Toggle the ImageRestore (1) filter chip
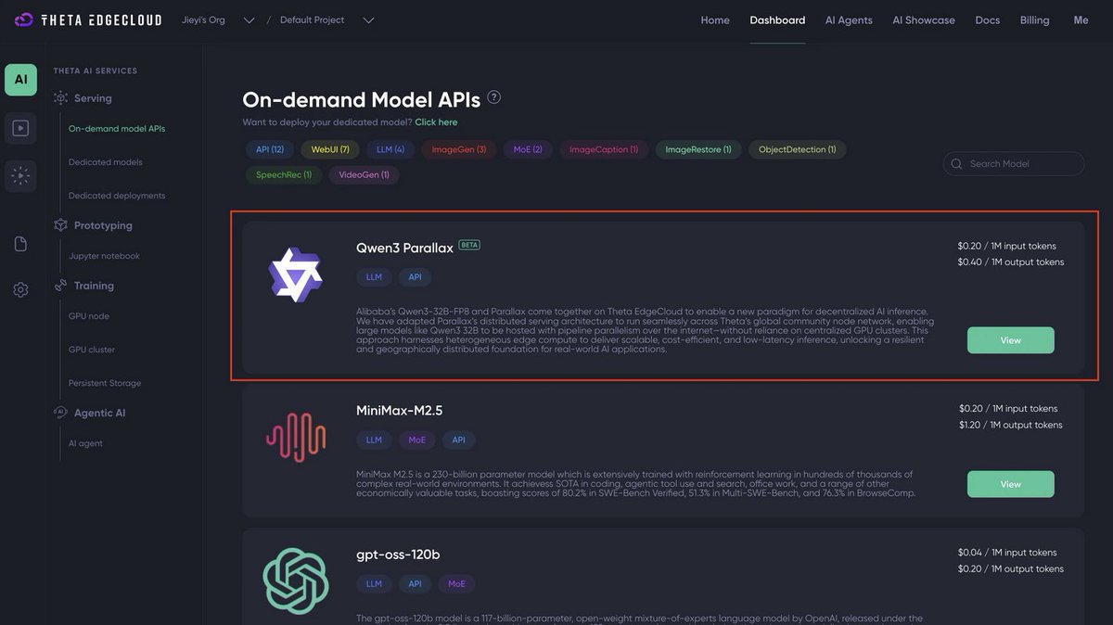The image size is (1113, 625). tap(698, 149)
